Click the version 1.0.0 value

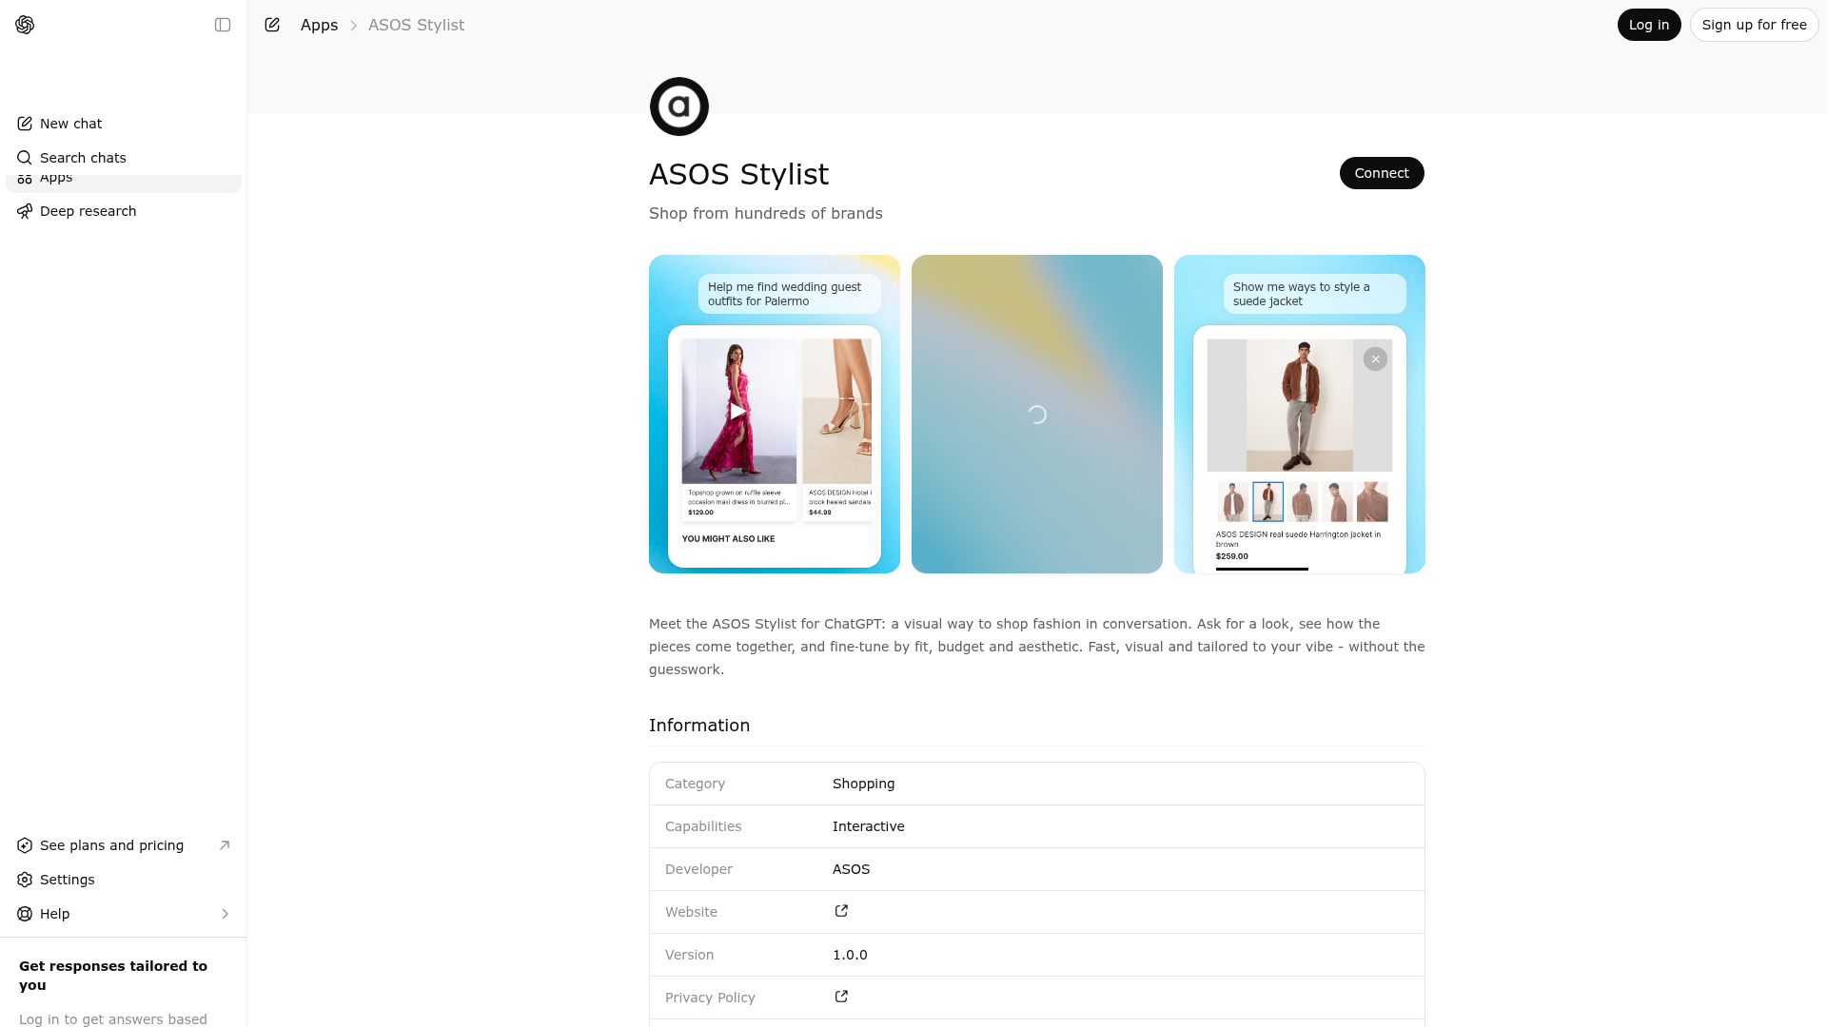coord(850,955)
